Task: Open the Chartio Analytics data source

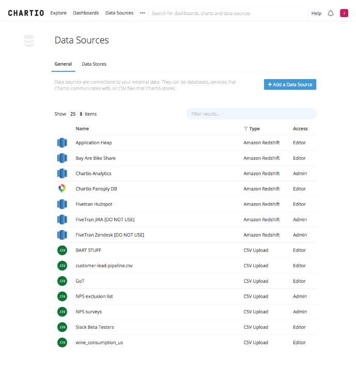Action: 94,174
